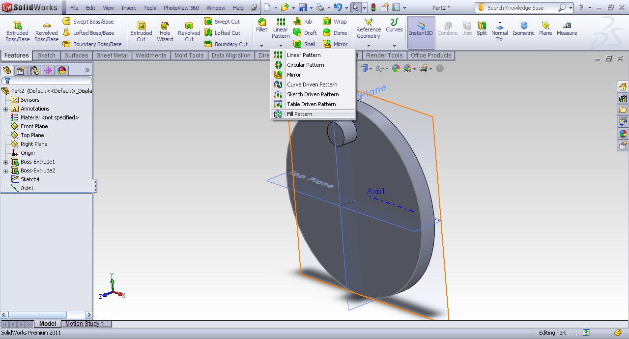
Task: Open Curves dropdown arrow
Action: click(394, 46)
